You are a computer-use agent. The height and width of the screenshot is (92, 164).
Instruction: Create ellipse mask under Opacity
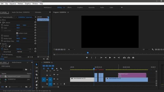coord(3,46)
